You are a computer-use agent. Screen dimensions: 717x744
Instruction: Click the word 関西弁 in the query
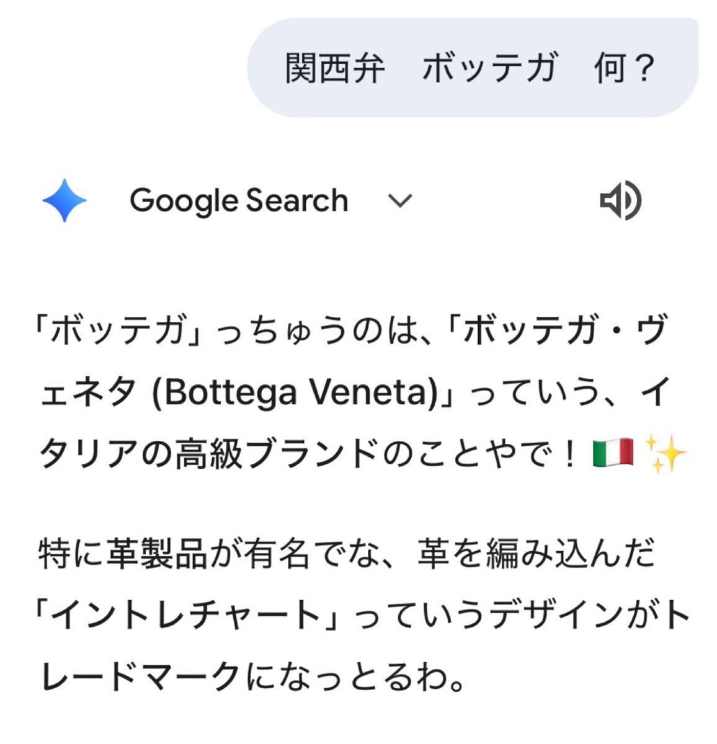335,68
